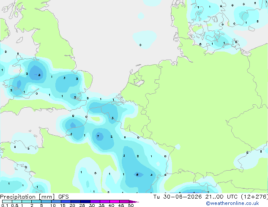Screen dimensions: 268x207
Task: Pick the 35–40 mm violet legend swatch
Action: point(105,202)
